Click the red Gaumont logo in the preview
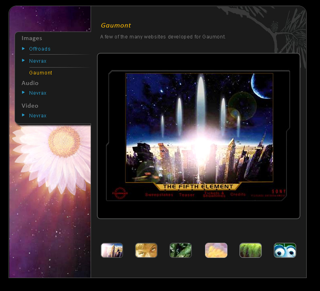The width and height of the screenshot is (320, 291). coord(120,193)
